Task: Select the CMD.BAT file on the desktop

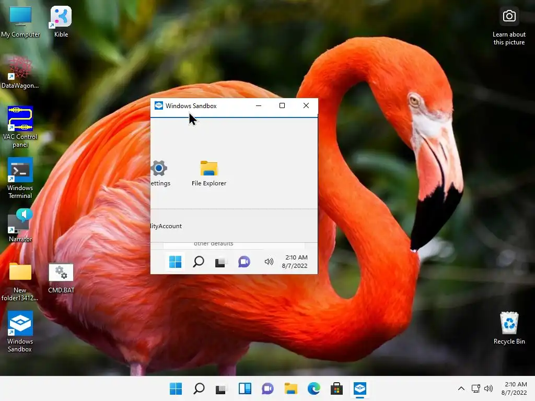Action: pos(61,278)
